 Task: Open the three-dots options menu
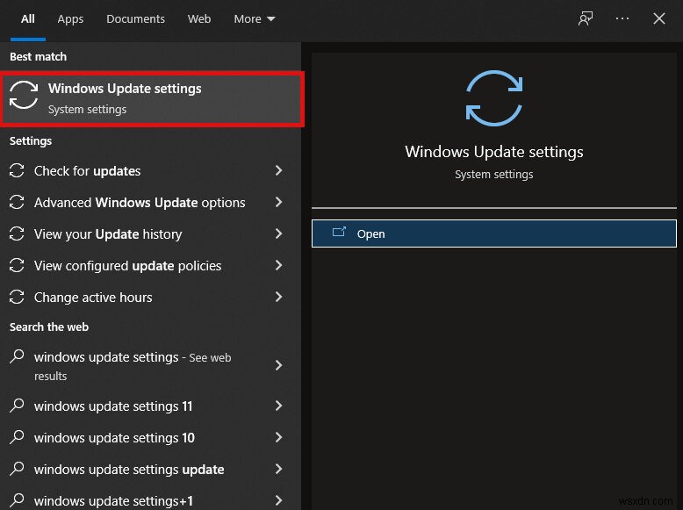point(622,18)
